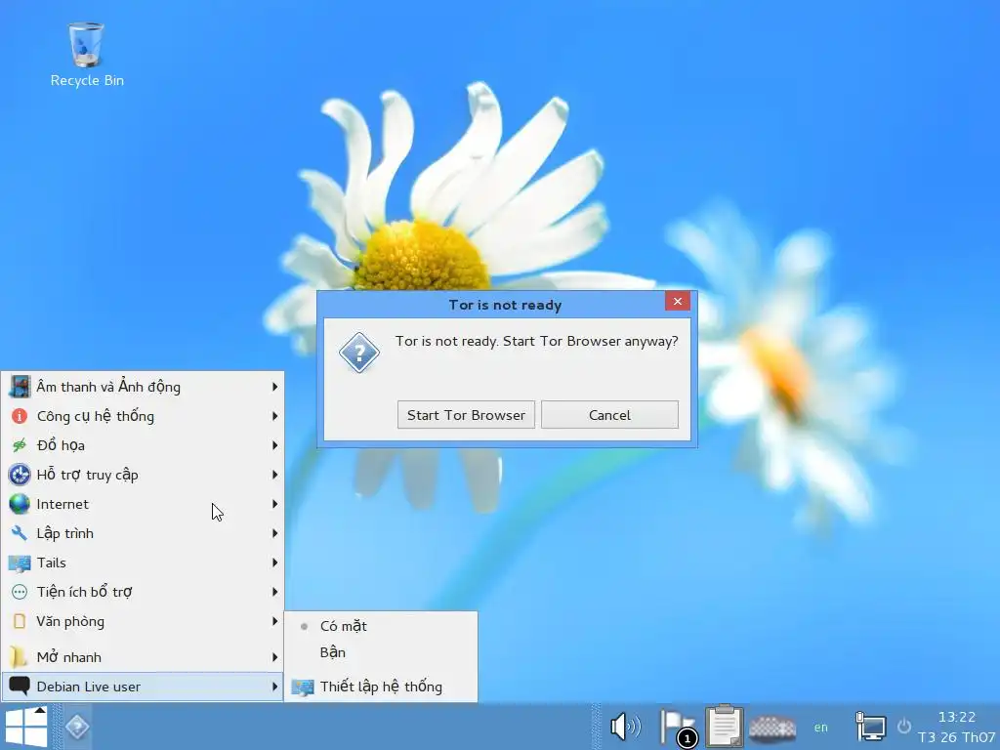The image size is (1000, 750).
Task: Open the Hỗ trợ truy cập menu entry
Action: tap(143, 475)
